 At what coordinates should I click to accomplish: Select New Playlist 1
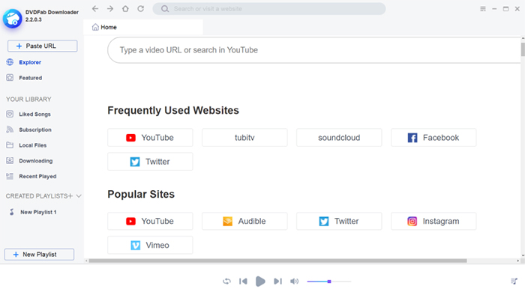point(33,212)
